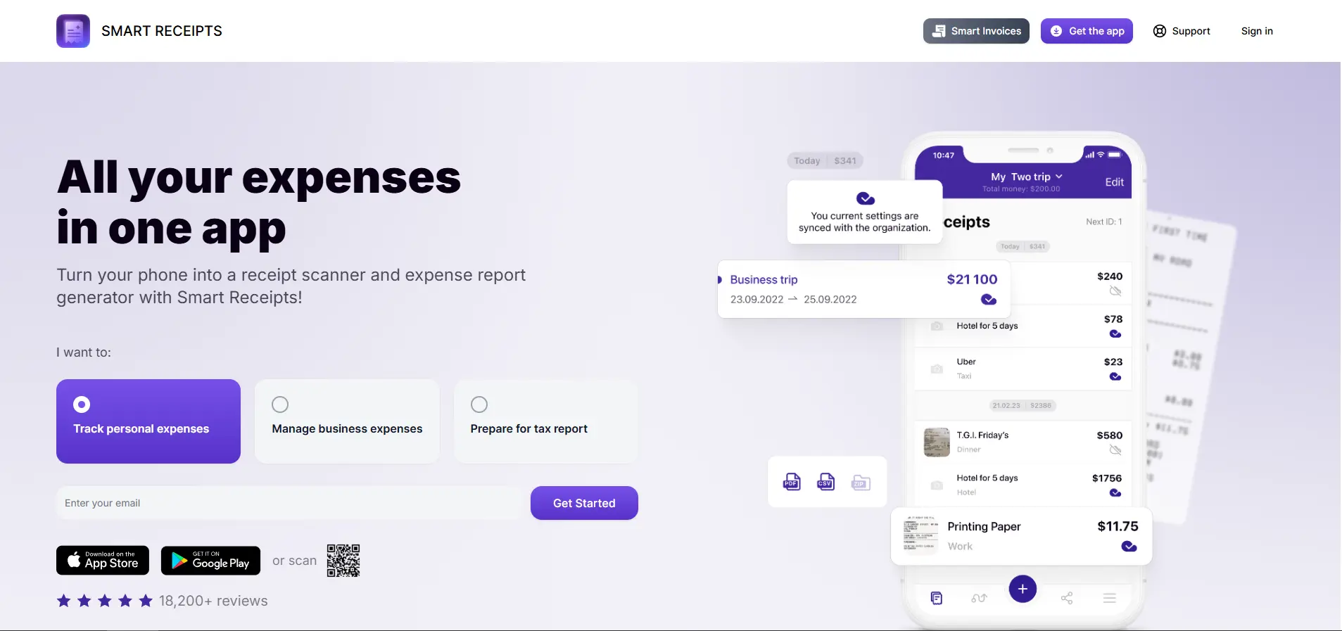The image size is (1342, 631).
Task: Click the SMART RECEIPTS brand name
Action: 162,31
